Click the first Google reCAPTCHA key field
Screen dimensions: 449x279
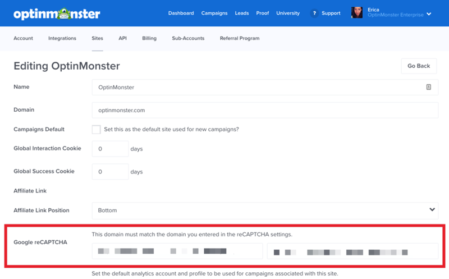point(177,251)
